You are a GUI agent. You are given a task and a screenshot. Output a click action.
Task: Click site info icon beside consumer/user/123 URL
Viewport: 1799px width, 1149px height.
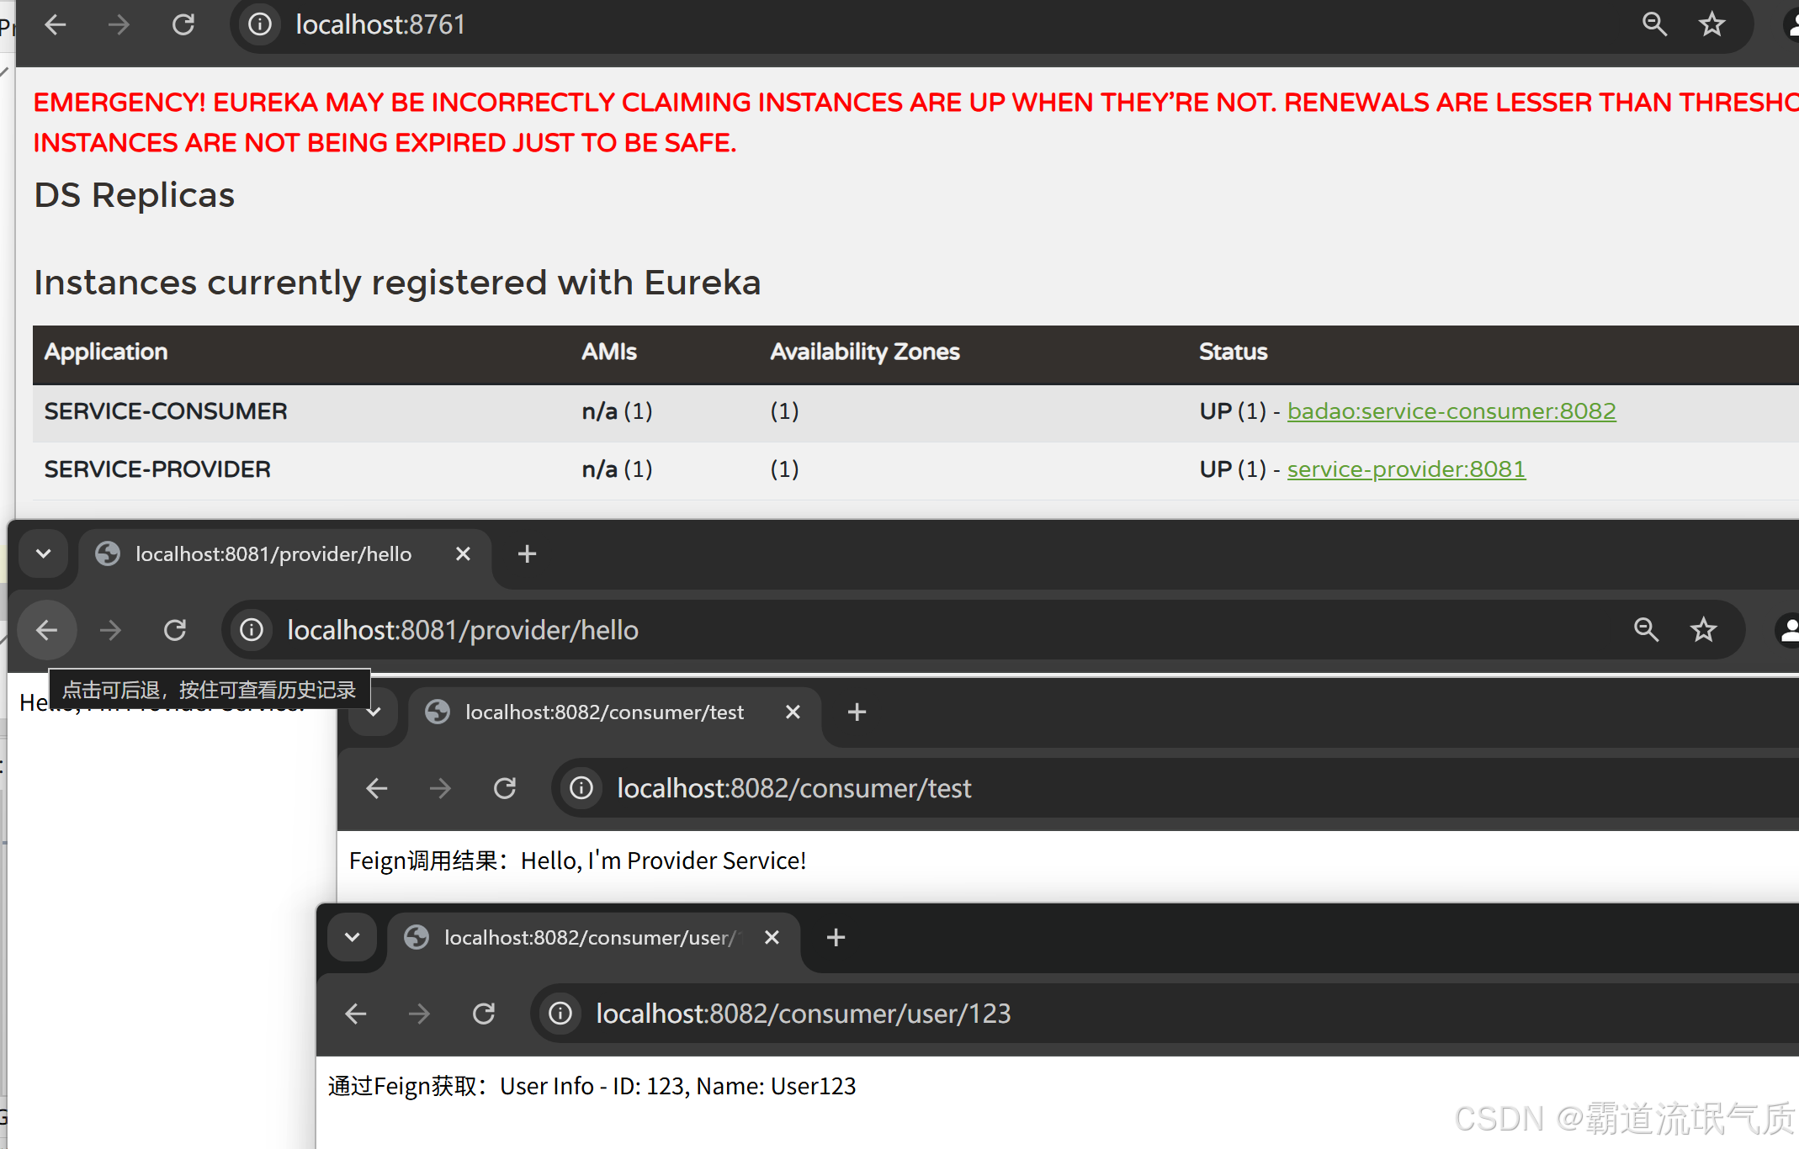pyautogui.click(x=560, y=1014)
